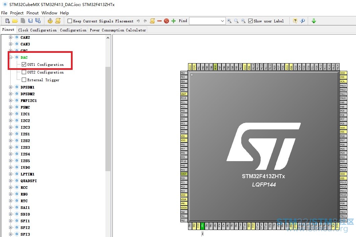Enable the OUT2 Configuration checkbox
Viewport: 356px width, 237px height.
[x=24, y=72]
